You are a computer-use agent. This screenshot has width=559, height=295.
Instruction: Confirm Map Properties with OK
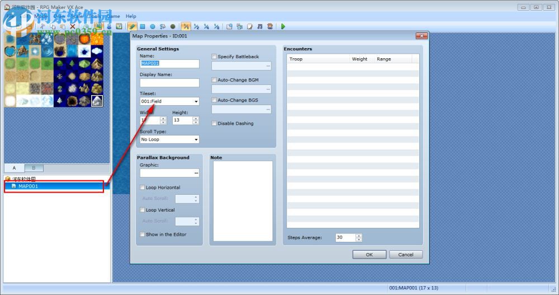pos(369,255)
